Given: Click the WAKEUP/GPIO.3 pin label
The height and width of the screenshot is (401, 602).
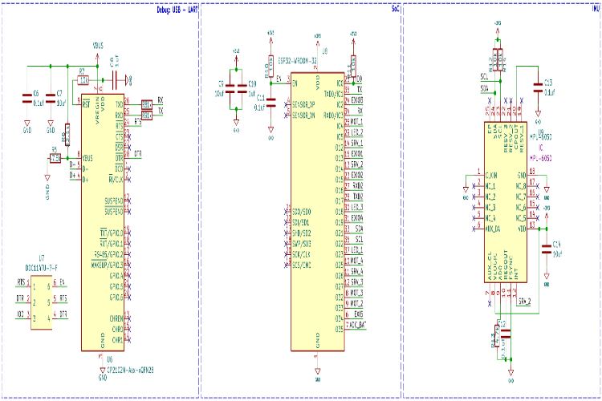Looking at the screenshot, I should [x=107, y=265].
